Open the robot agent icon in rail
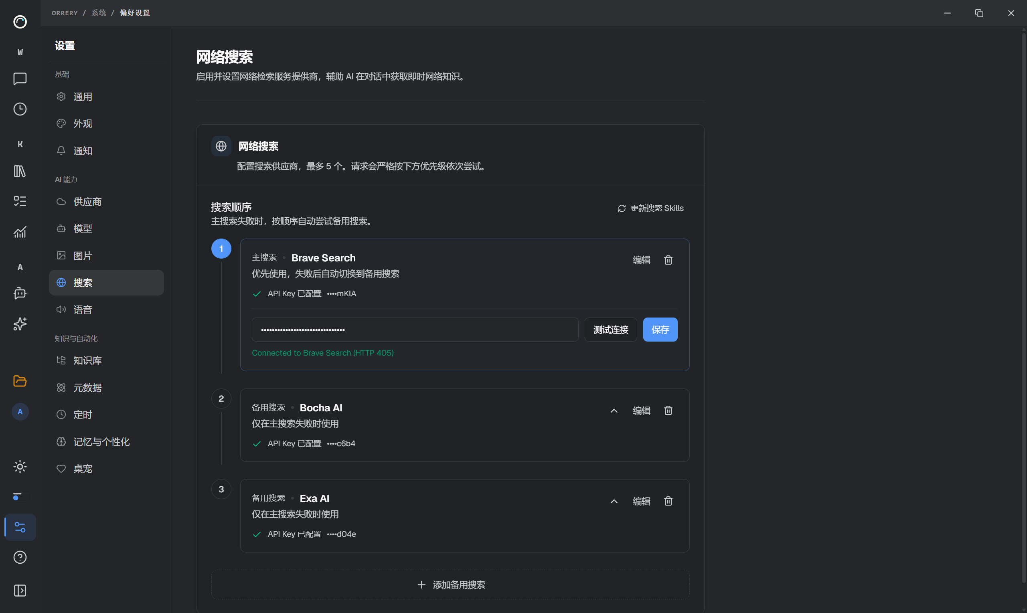This screenshot has width=1027, height=613. click(x=20, y=293)
